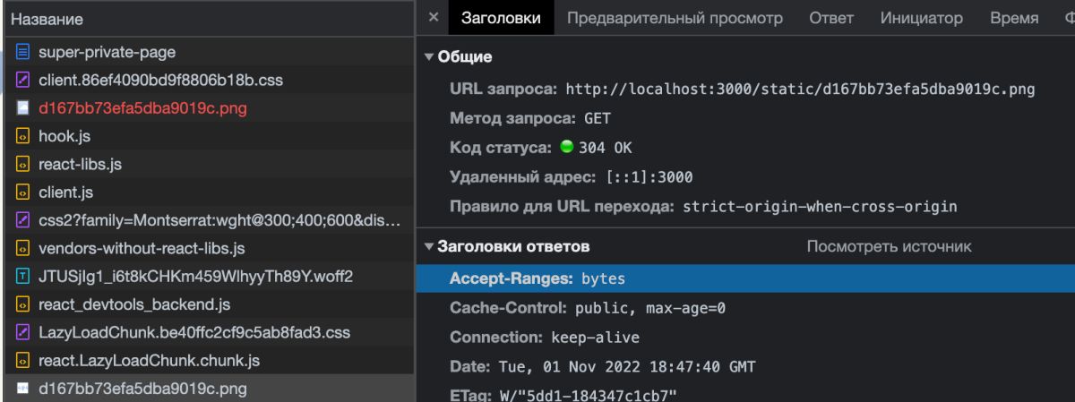Image resolution: width=1075 pixels, height=402 pixels.
Task: Click the stylesheet icon of client.86ef4090bd9f8806b18b.css
Action: tap(23, 81)
